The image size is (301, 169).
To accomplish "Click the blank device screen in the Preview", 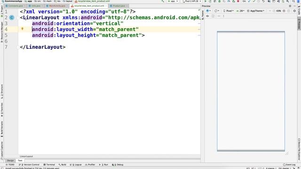I will coord(251,91).
